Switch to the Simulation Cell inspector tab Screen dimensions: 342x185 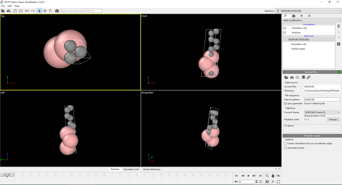click(131, 169)
